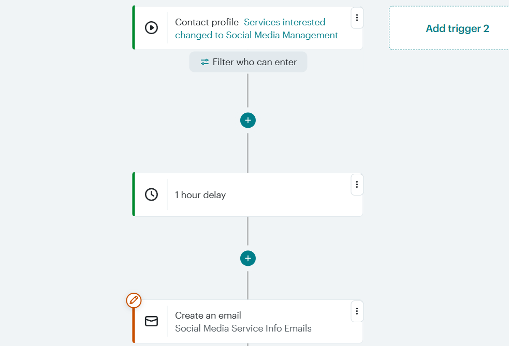Click 'Social Media Service Info Emails' label
The width and height of the screenshot is (509, 346).
(x=243, y=328)
